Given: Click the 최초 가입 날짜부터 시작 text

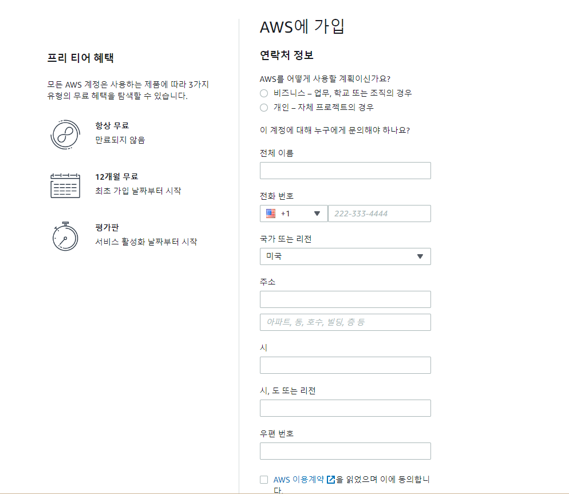Looking at the screenshot, I should pyautogui.click(x=138, y=191).
